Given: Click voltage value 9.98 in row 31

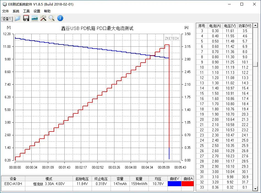Looking at the screenshot, I should (x=230, y=177).
